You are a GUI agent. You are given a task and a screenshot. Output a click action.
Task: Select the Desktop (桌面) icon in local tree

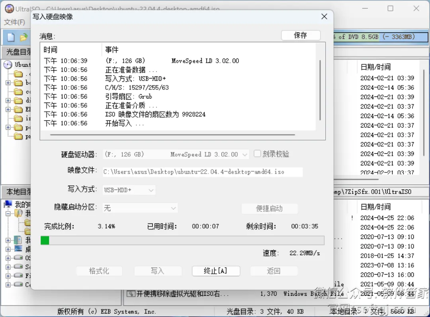click(x=18, y=249)
